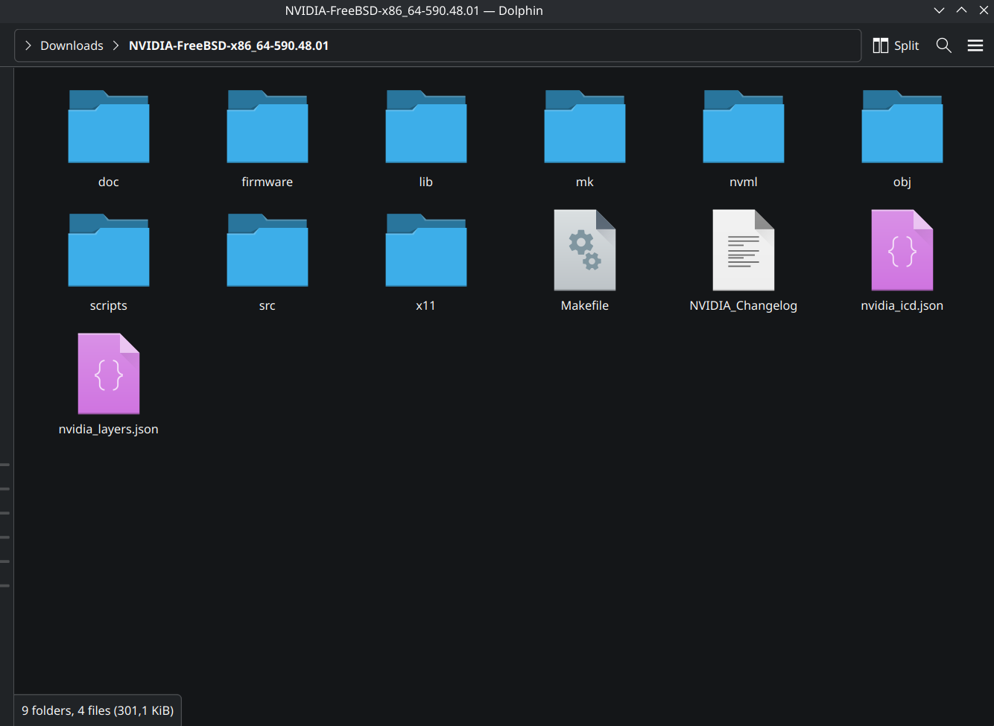Click the 'x11' folder name label
Screen dimensions: 994x726
(x=426, y=305)
